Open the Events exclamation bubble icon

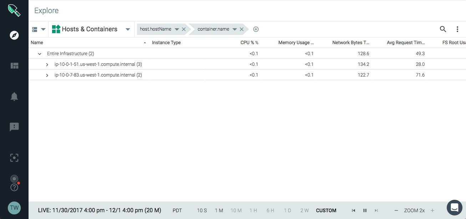14,127
